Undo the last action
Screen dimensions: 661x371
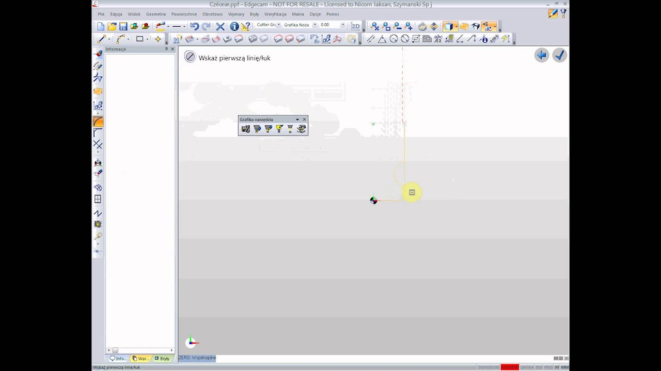pos(194,26)
